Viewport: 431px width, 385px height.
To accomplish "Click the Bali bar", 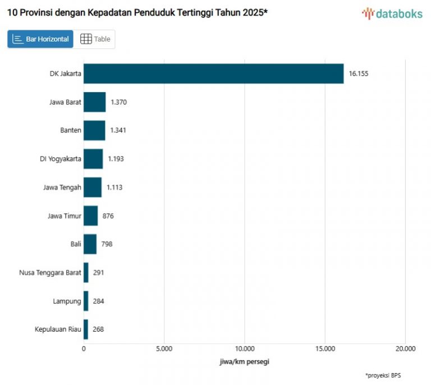I will point(90,244).
